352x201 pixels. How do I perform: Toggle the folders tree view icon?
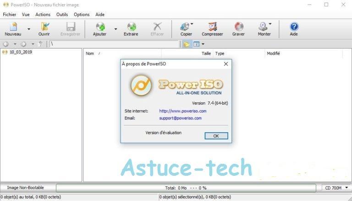pyautogui.click(x=187, y=44)
